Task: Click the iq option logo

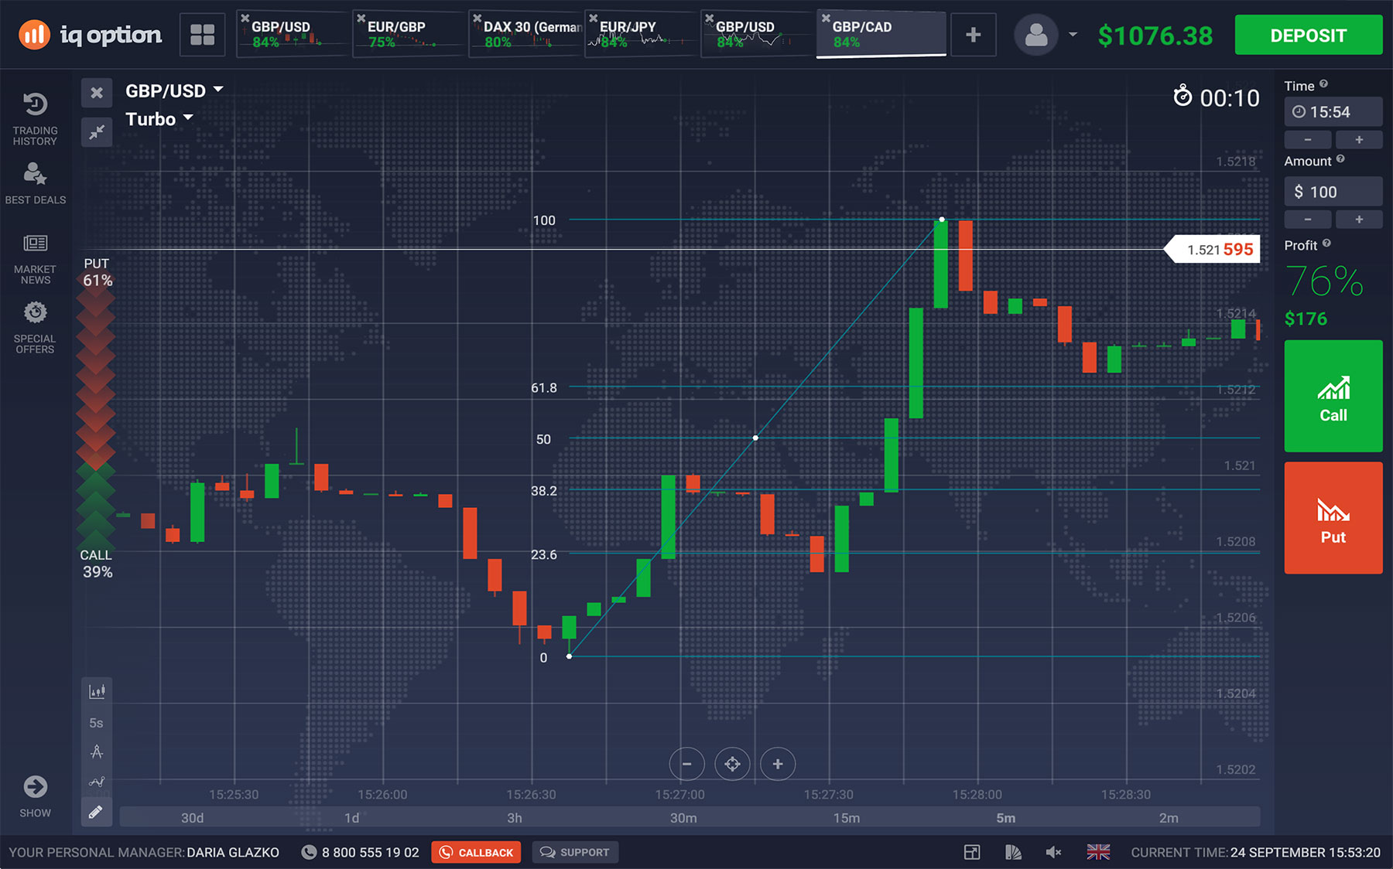Action: [x=91, y=35]
